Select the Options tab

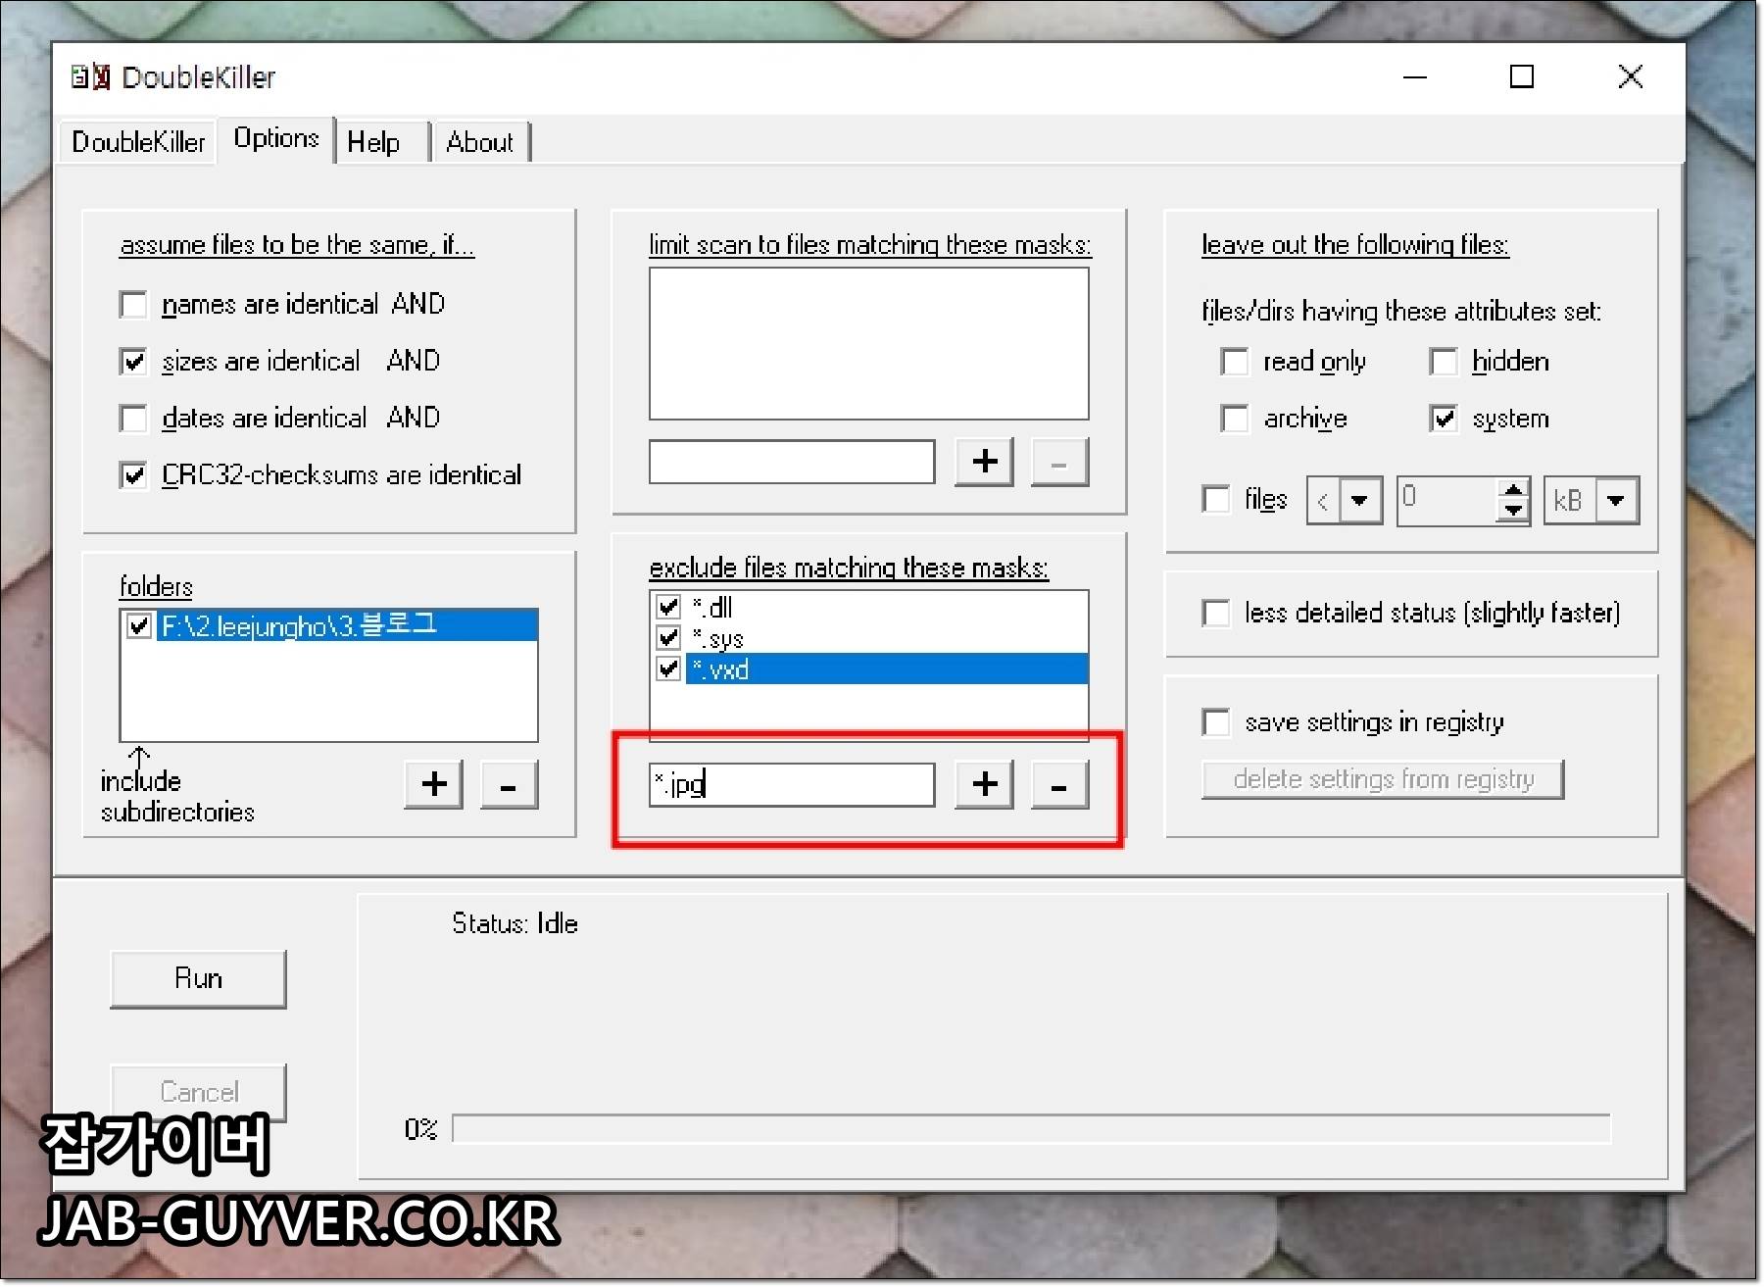point(276,139)
